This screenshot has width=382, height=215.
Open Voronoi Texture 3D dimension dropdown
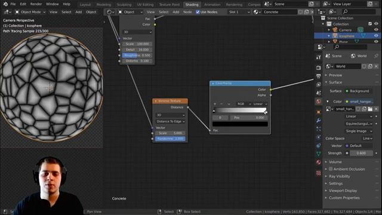(x=170, y=115)
